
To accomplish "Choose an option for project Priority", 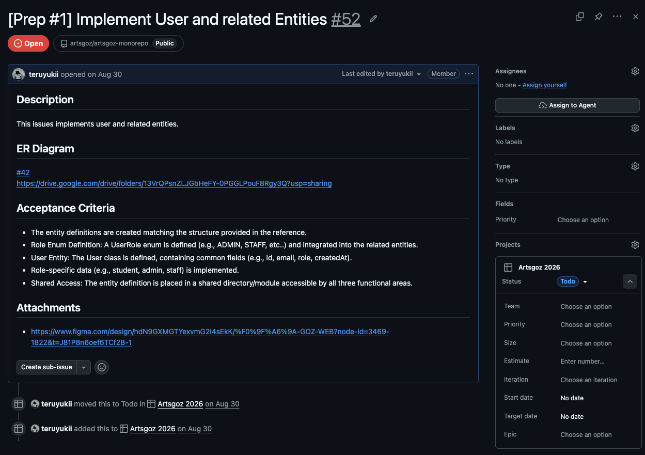I will (586, 324).
